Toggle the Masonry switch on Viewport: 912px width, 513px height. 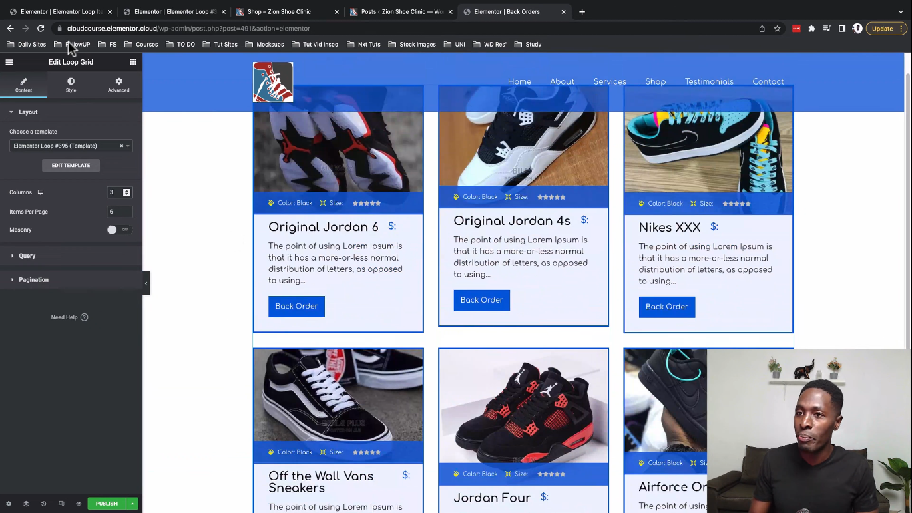coord(119,230)
